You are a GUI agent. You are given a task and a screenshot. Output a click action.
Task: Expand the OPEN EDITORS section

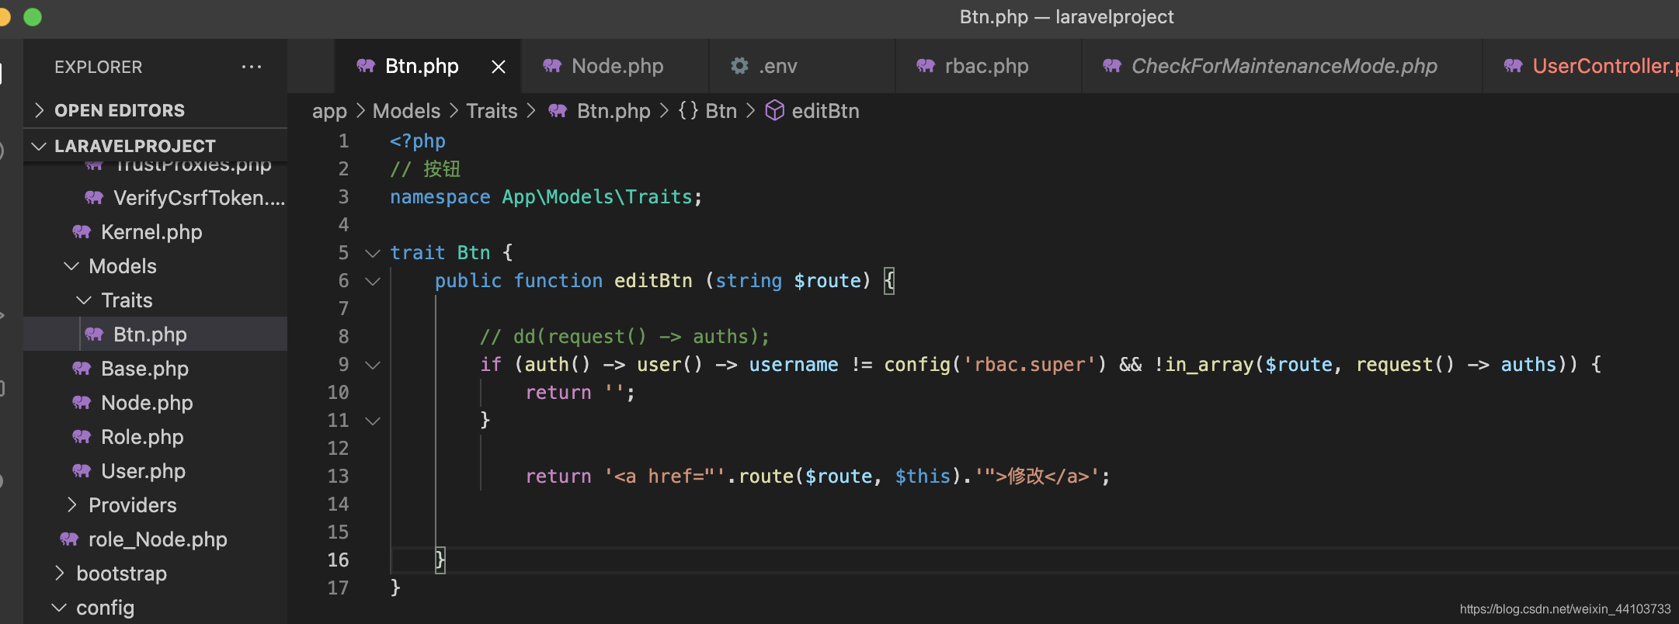(x=155, y=110)
